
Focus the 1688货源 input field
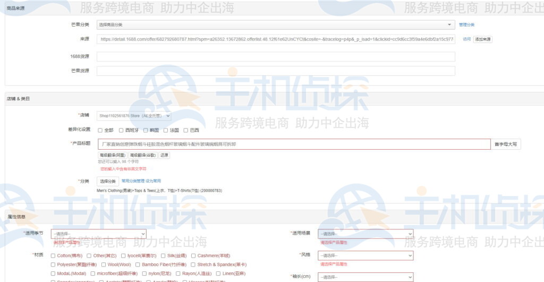(276, 56)
